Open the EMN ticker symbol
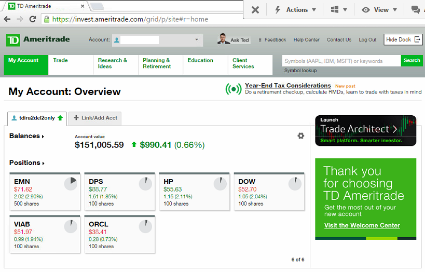This screenshot has height=272, width=425. click(22, 182)
